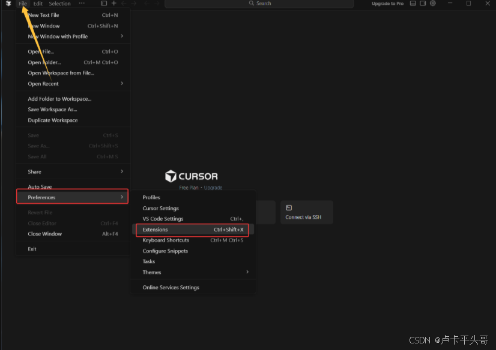This screenshot has height=350, width=496.
Task: Open the settings gear icon
Action: [433, 3]
